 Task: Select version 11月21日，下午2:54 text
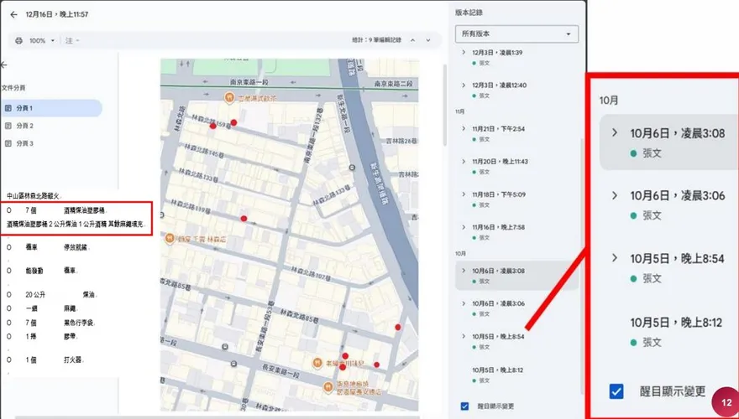point(499,128)
